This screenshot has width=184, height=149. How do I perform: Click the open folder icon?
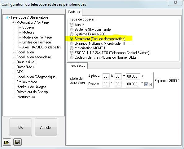(x=7, y=142)
